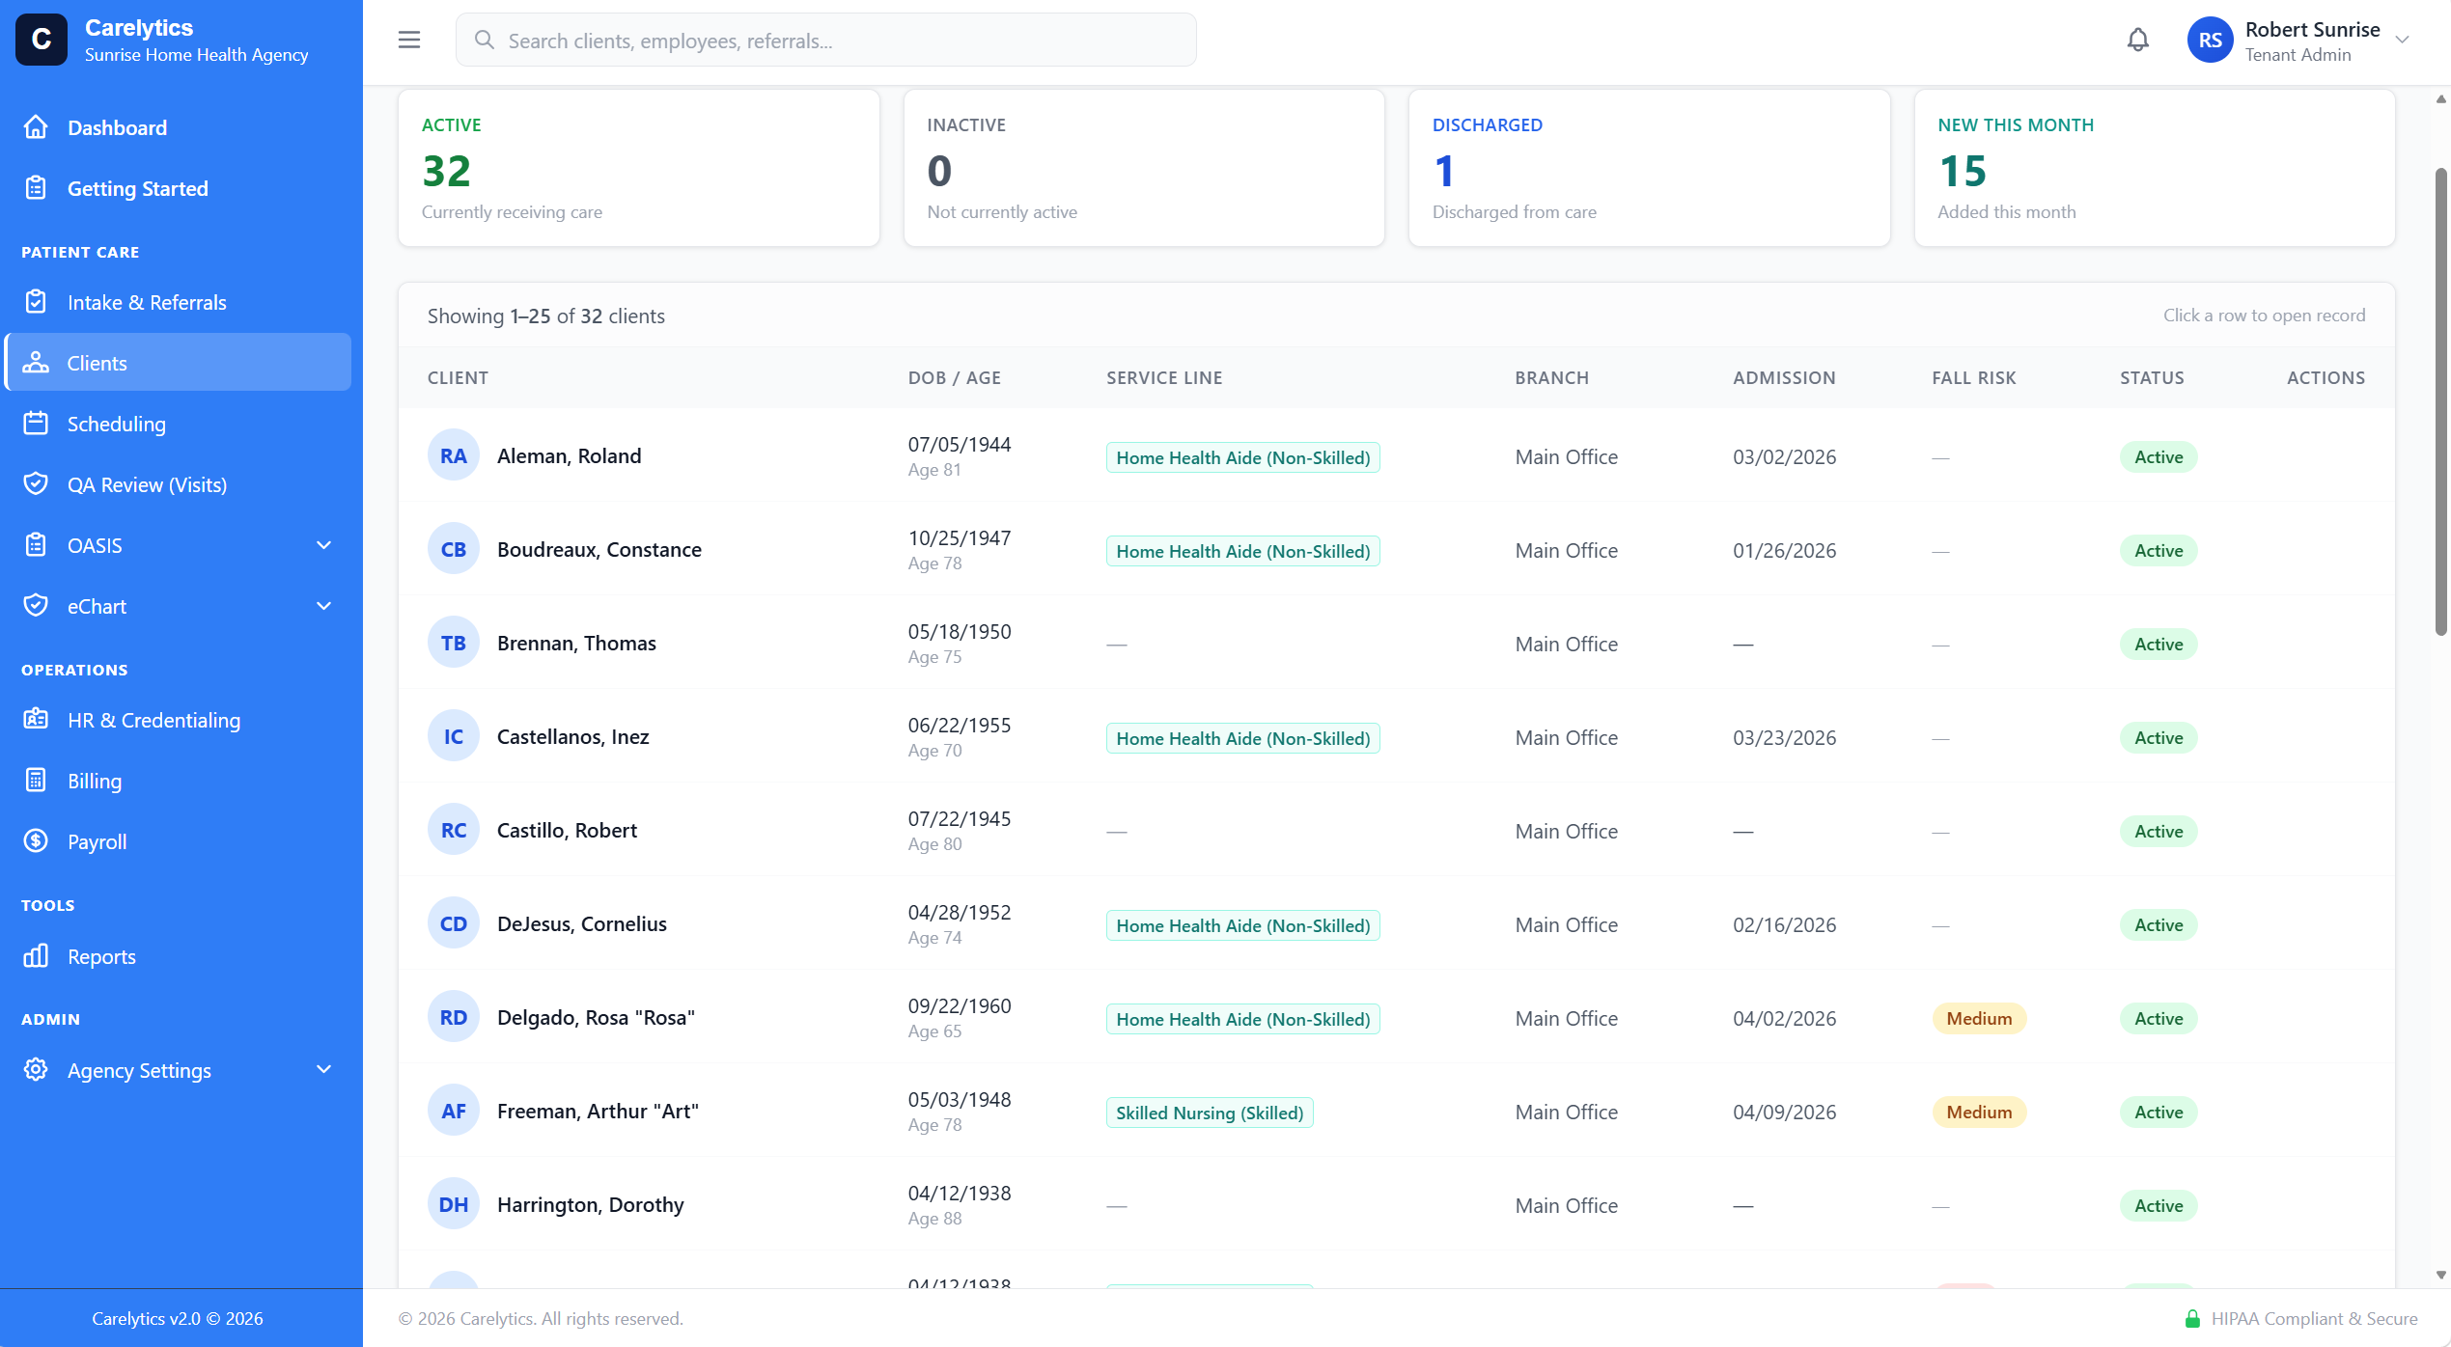The width and height of the screenshot is (2451, 1347).
Task: Click the search clients input field
Action: [x=826, y=40]
